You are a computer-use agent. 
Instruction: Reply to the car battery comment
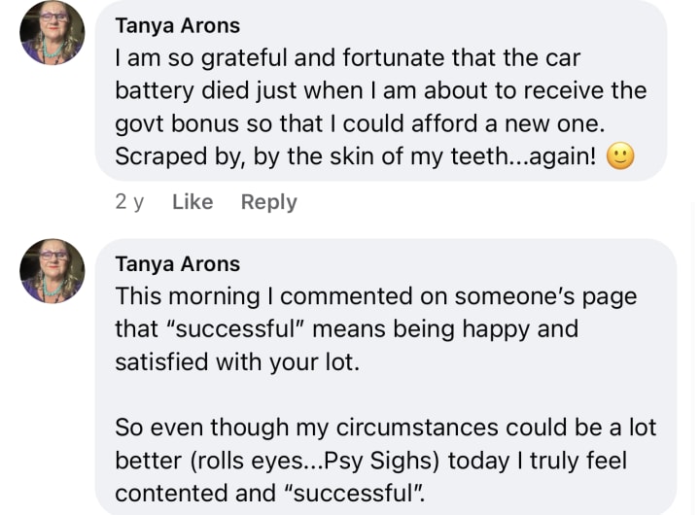click(268, 202)
